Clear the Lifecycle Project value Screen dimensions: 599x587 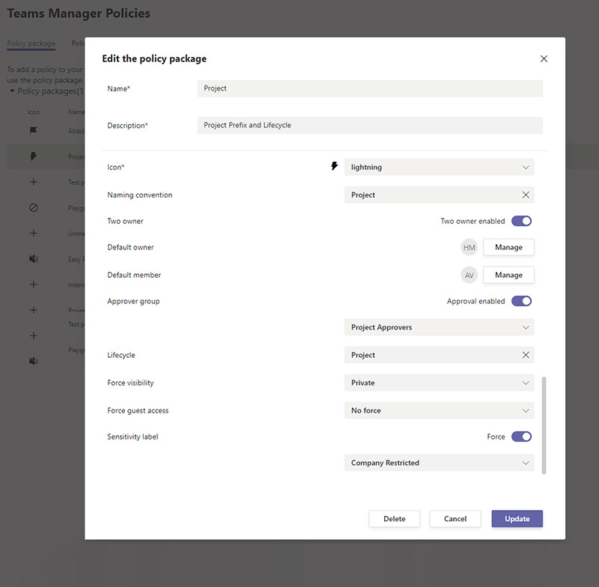tap(526, 355)
